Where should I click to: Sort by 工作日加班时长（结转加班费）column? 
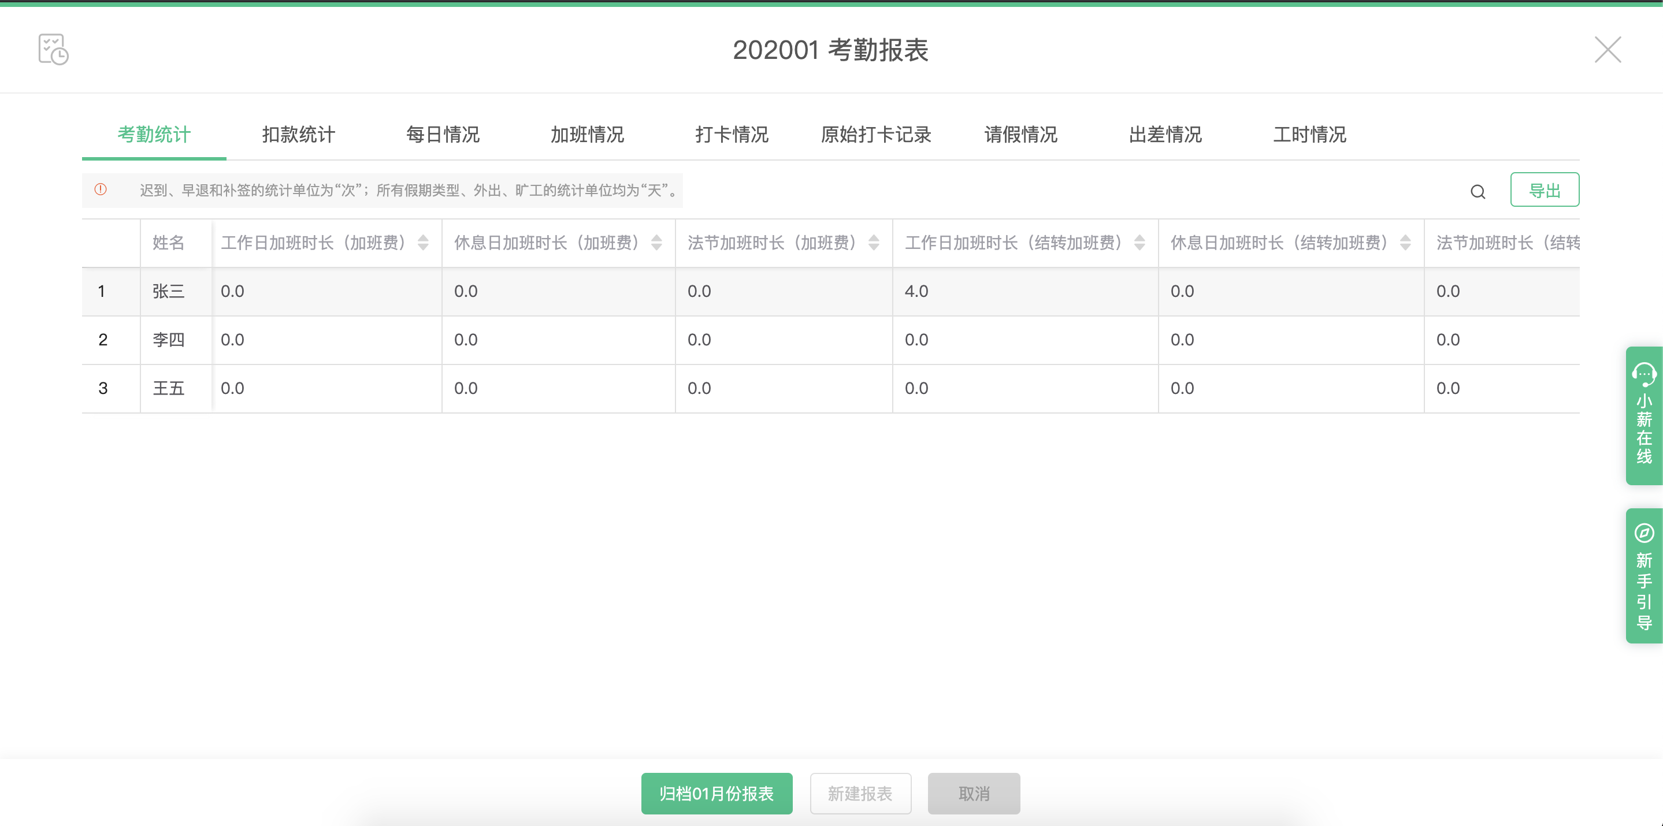click(1139, 243)
